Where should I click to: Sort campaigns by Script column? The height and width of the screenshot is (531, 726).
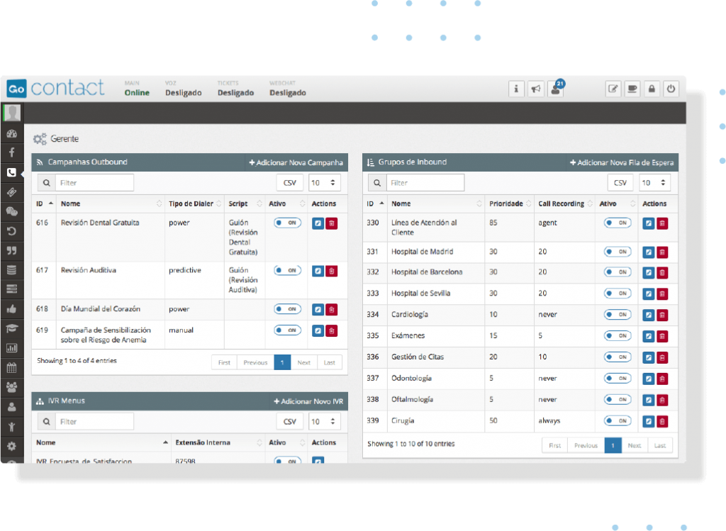point(245,203)
